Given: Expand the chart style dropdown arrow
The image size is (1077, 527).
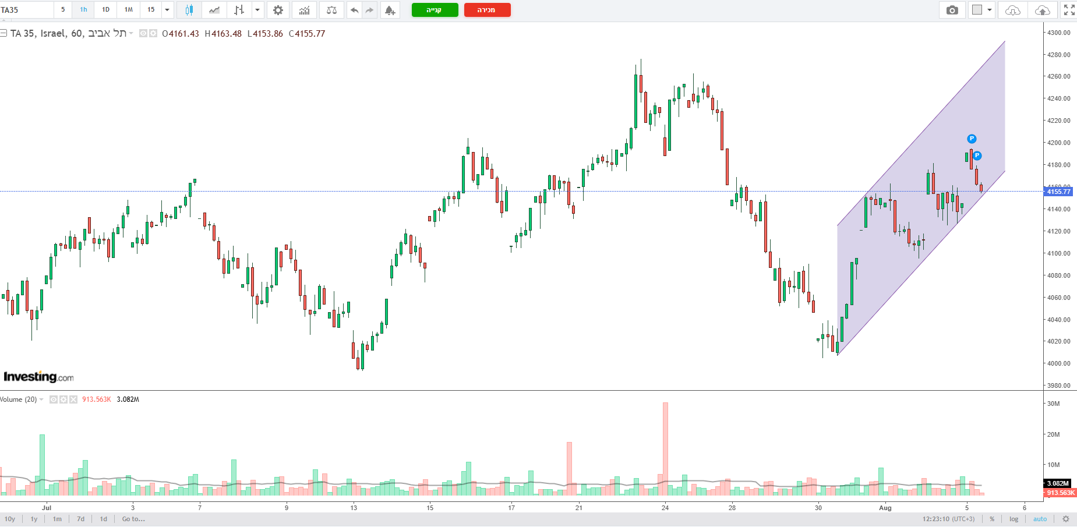Looking at the screenshot, I should (257, 10).
